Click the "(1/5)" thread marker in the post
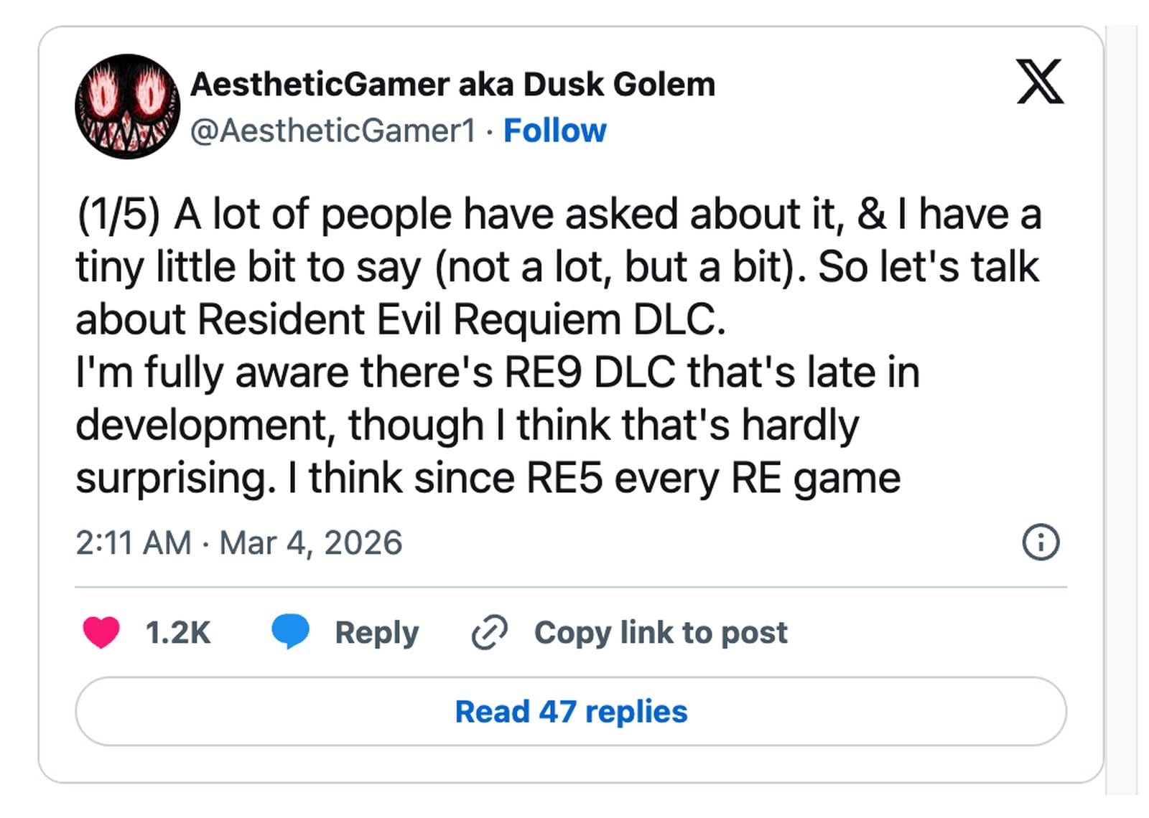Viewport: 1149px width, 818px height. pyautogui.click(x=118, y=215)
